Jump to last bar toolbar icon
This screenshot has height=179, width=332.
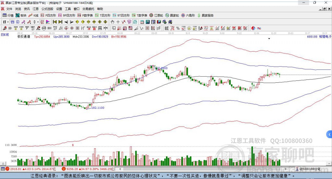60,22
